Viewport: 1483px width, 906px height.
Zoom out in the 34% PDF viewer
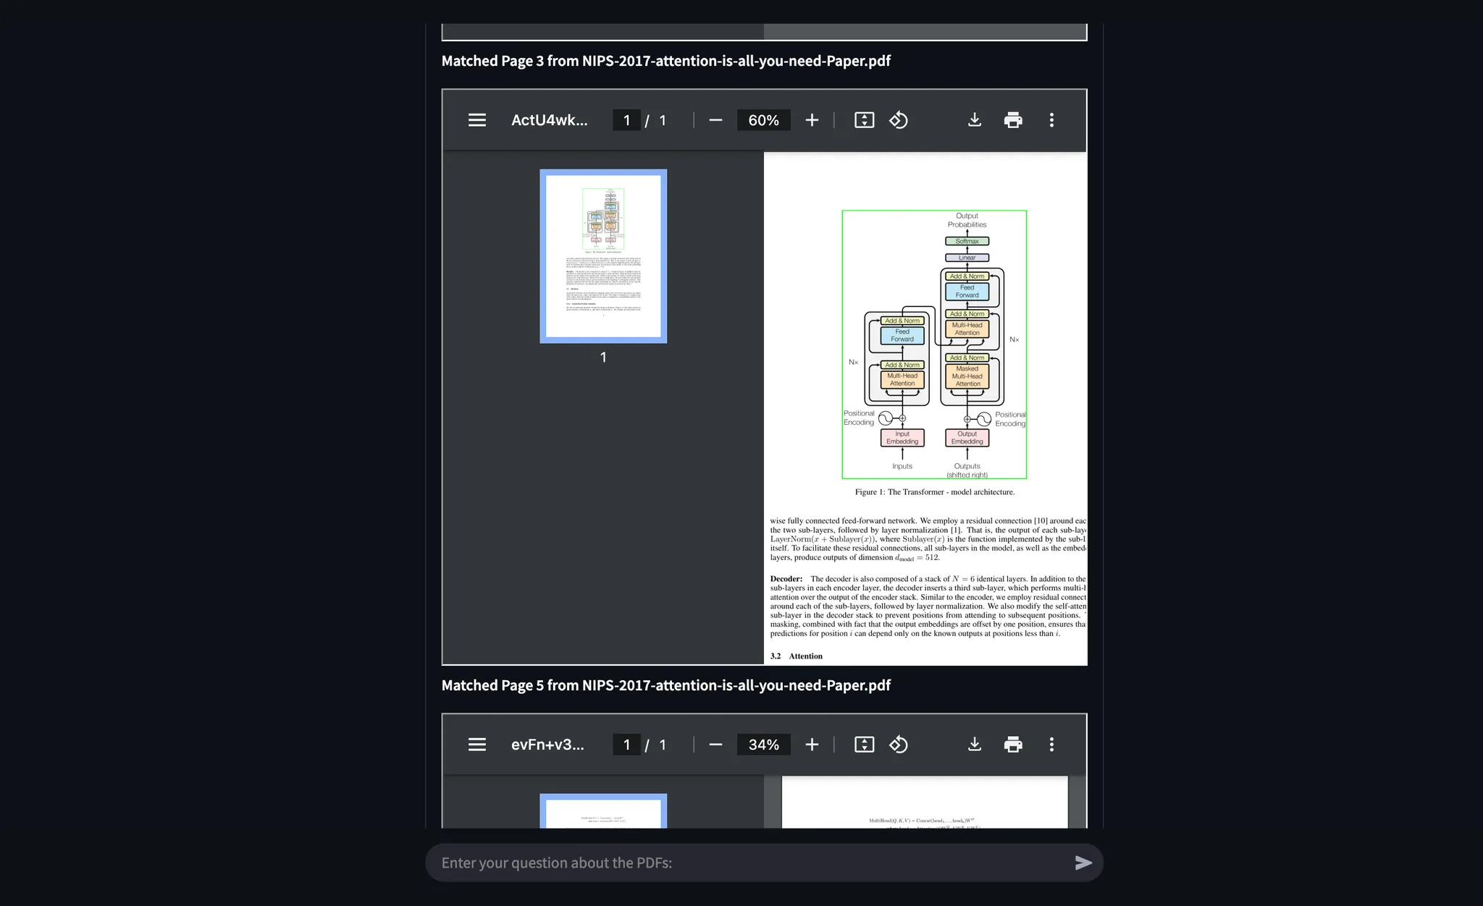click(715, 745)
